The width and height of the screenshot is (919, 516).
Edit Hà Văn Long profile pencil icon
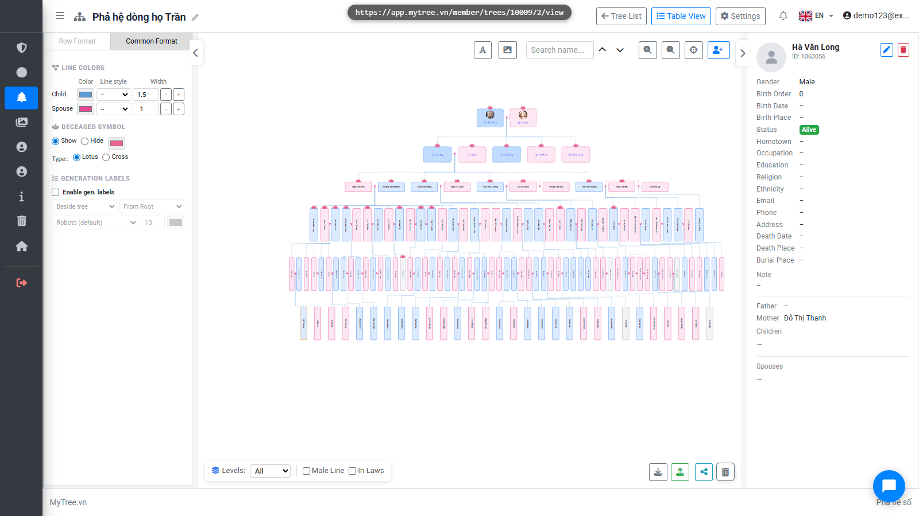887,50
